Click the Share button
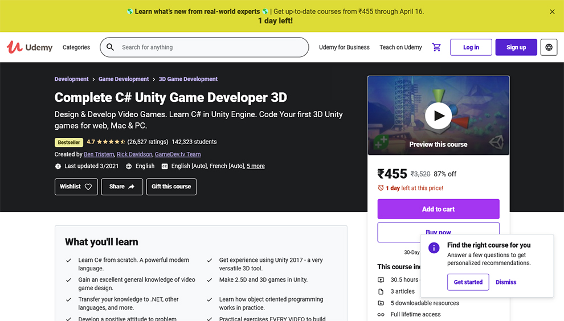The width and height of the screenshot is (564, 321). (121, 187)
